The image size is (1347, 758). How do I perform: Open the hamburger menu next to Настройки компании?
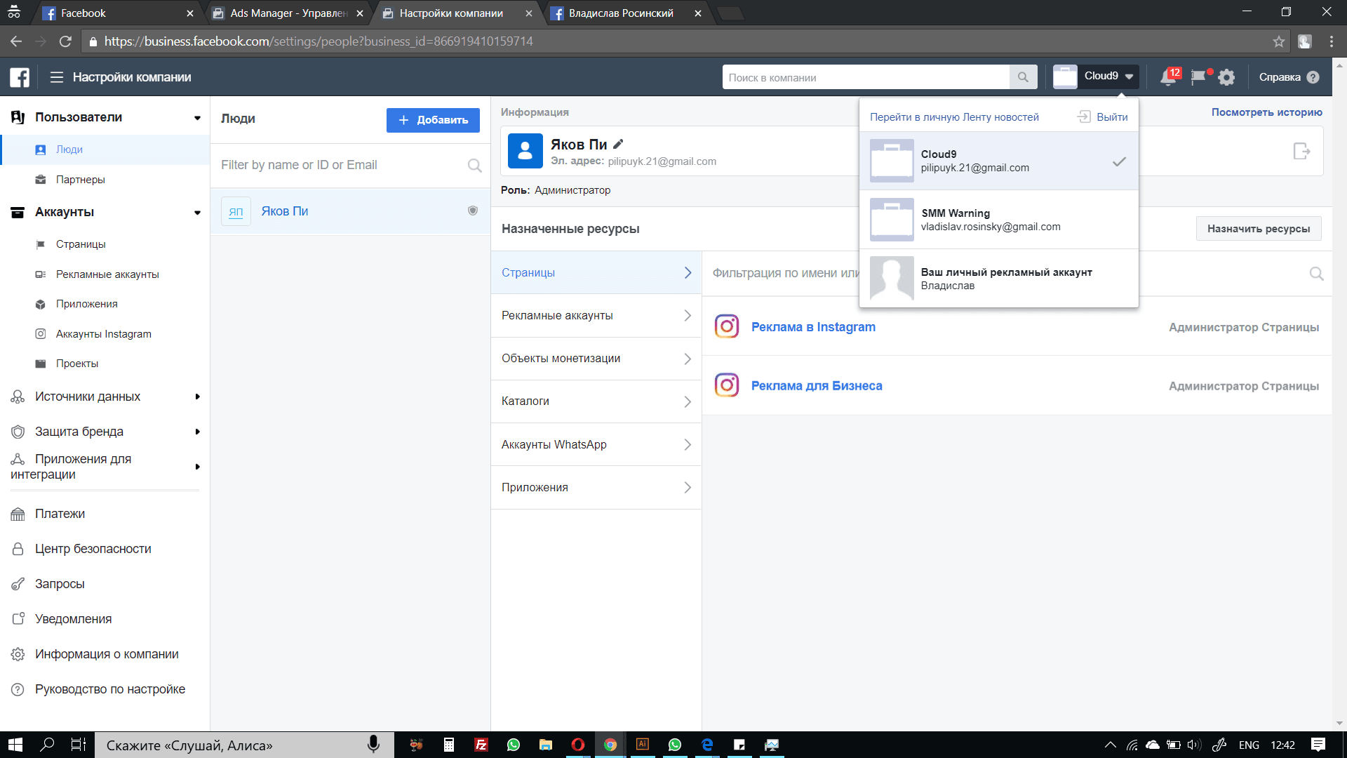[x=57, y=77]
